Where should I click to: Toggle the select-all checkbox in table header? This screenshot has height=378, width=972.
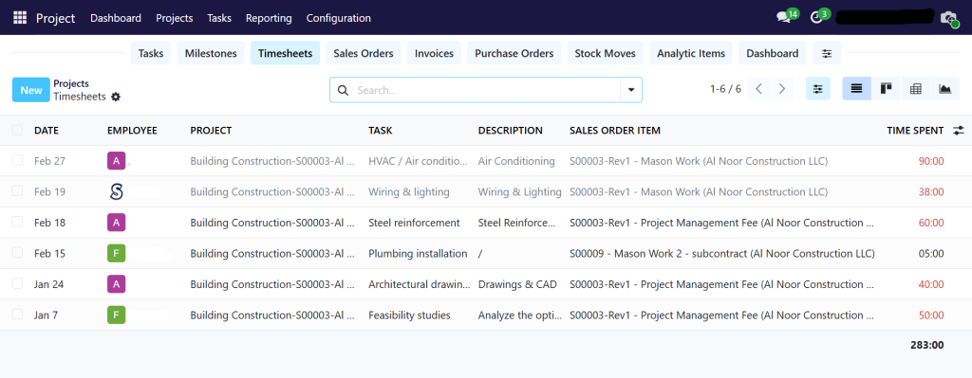click(17, 130)
